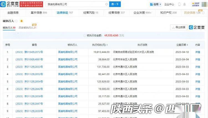Screen dimensions: 208x118
Task: Open case (2023)京0112执2833号
Action: 29,67
